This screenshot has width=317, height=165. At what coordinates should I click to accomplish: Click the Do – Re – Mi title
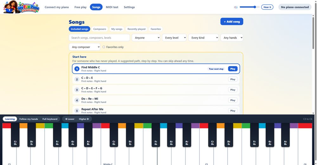click(x=90, y=99)
